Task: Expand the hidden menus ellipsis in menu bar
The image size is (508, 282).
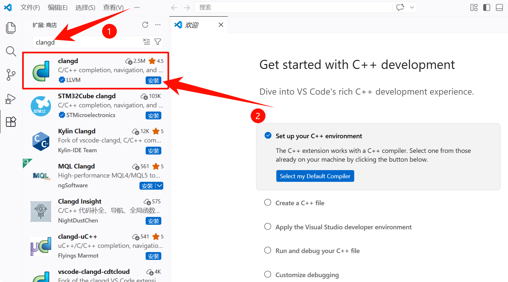Action: click(x=137, y=7)
